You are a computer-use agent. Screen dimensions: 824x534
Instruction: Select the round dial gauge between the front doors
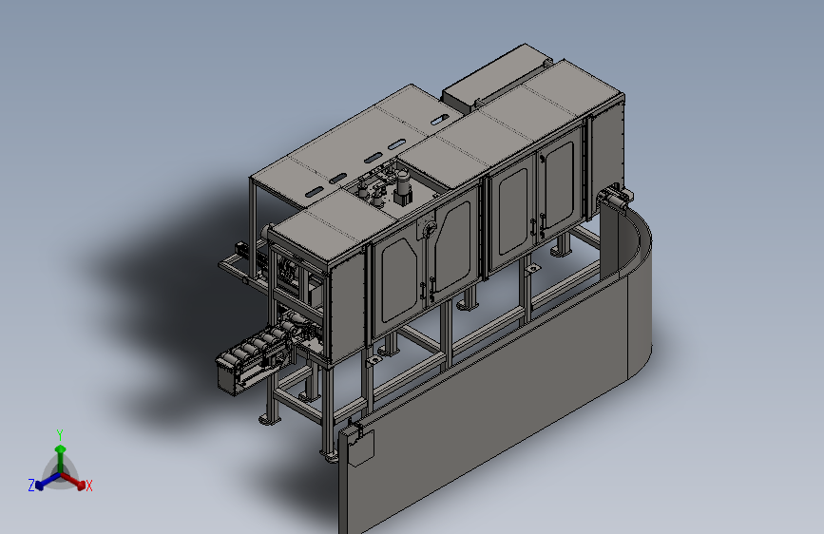(x=428, y=230)
